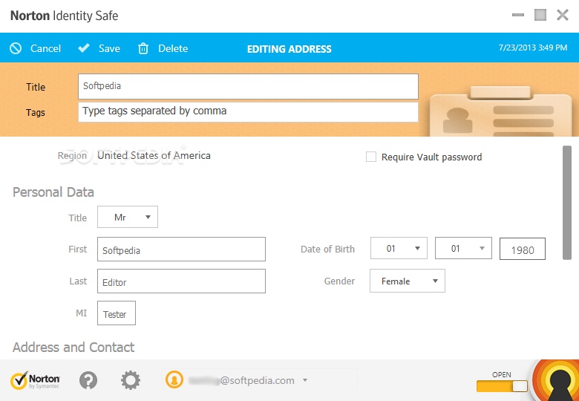The height and width of the screenshot is (401, 579).
Task: Open the Gender dropdown showing Female
Action: tap(408, 281)
